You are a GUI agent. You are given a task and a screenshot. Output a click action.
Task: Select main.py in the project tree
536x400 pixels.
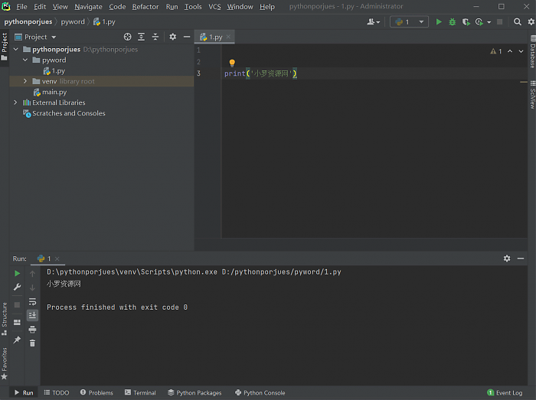pos(54,92)
